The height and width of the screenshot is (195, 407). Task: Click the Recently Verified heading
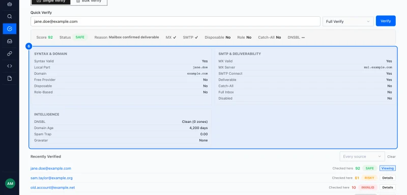coord(46,156)
